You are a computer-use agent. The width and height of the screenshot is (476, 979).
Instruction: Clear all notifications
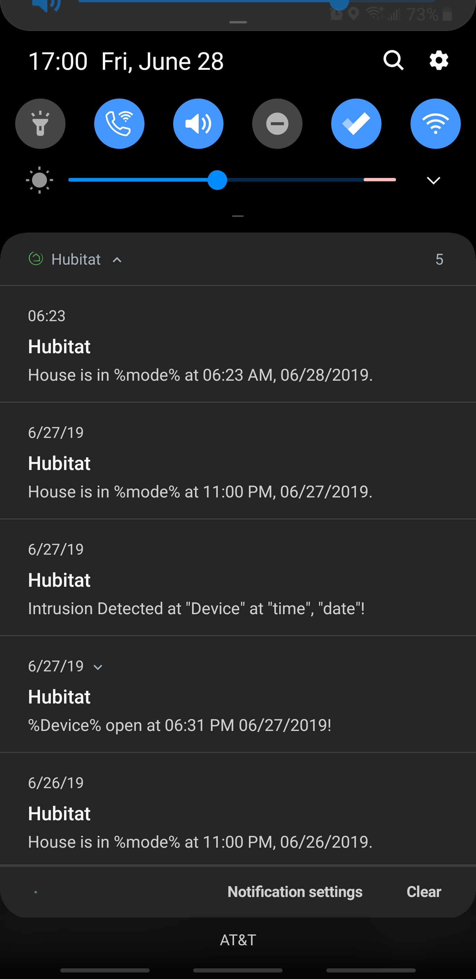[423, 892]
